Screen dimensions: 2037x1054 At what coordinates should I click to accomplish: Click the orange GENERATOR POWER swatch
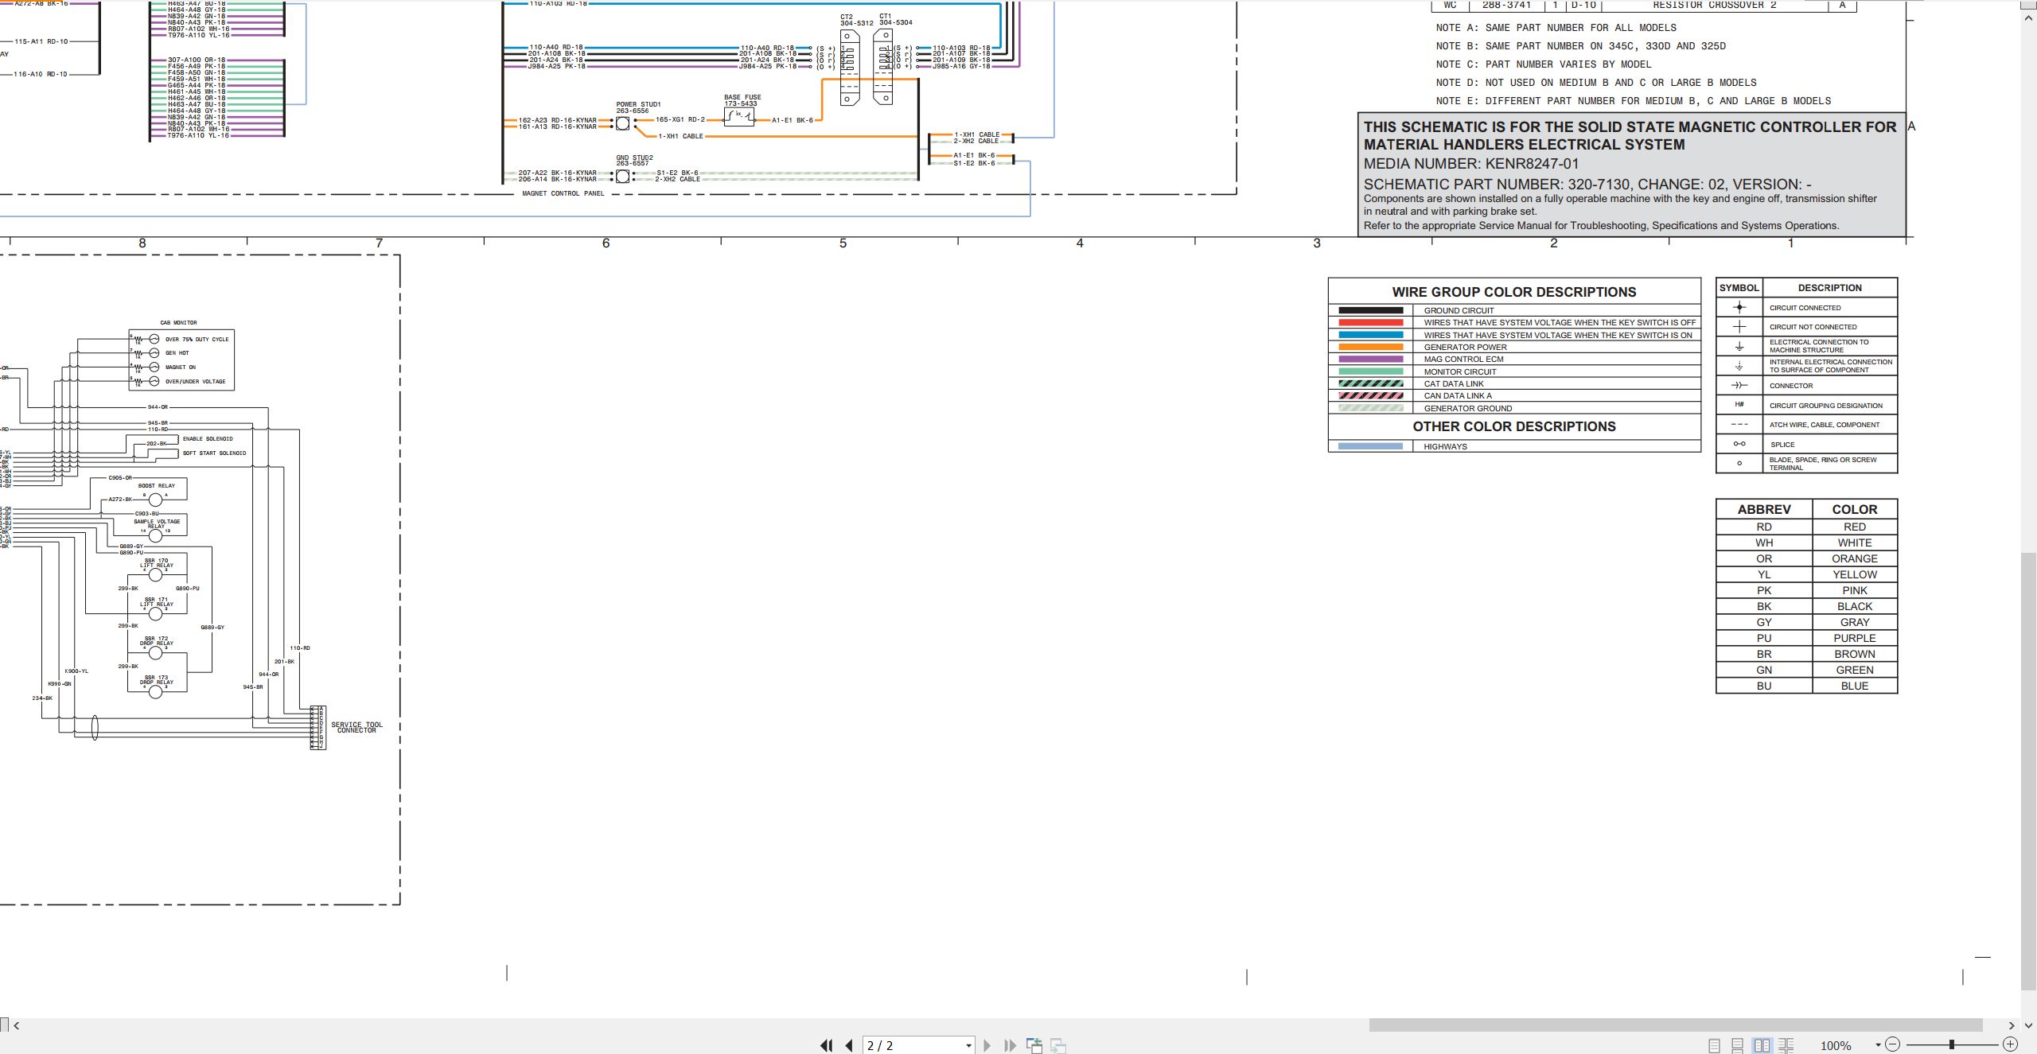coord(1370,347)
